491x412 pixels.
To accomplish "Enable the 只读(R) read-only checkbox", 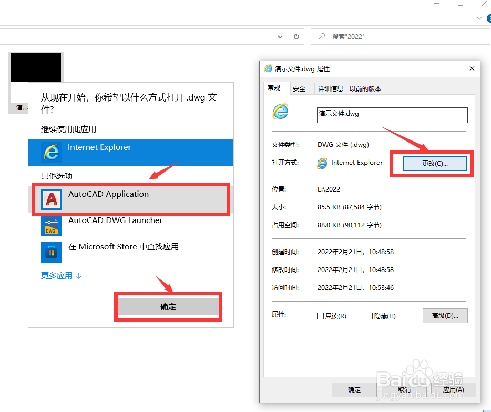I will 320,316.
